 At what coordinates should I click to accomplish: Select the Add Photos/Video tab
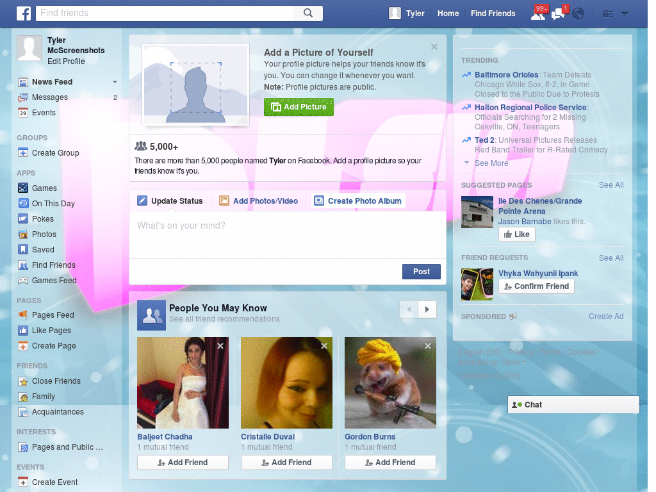tap(259, 201)
